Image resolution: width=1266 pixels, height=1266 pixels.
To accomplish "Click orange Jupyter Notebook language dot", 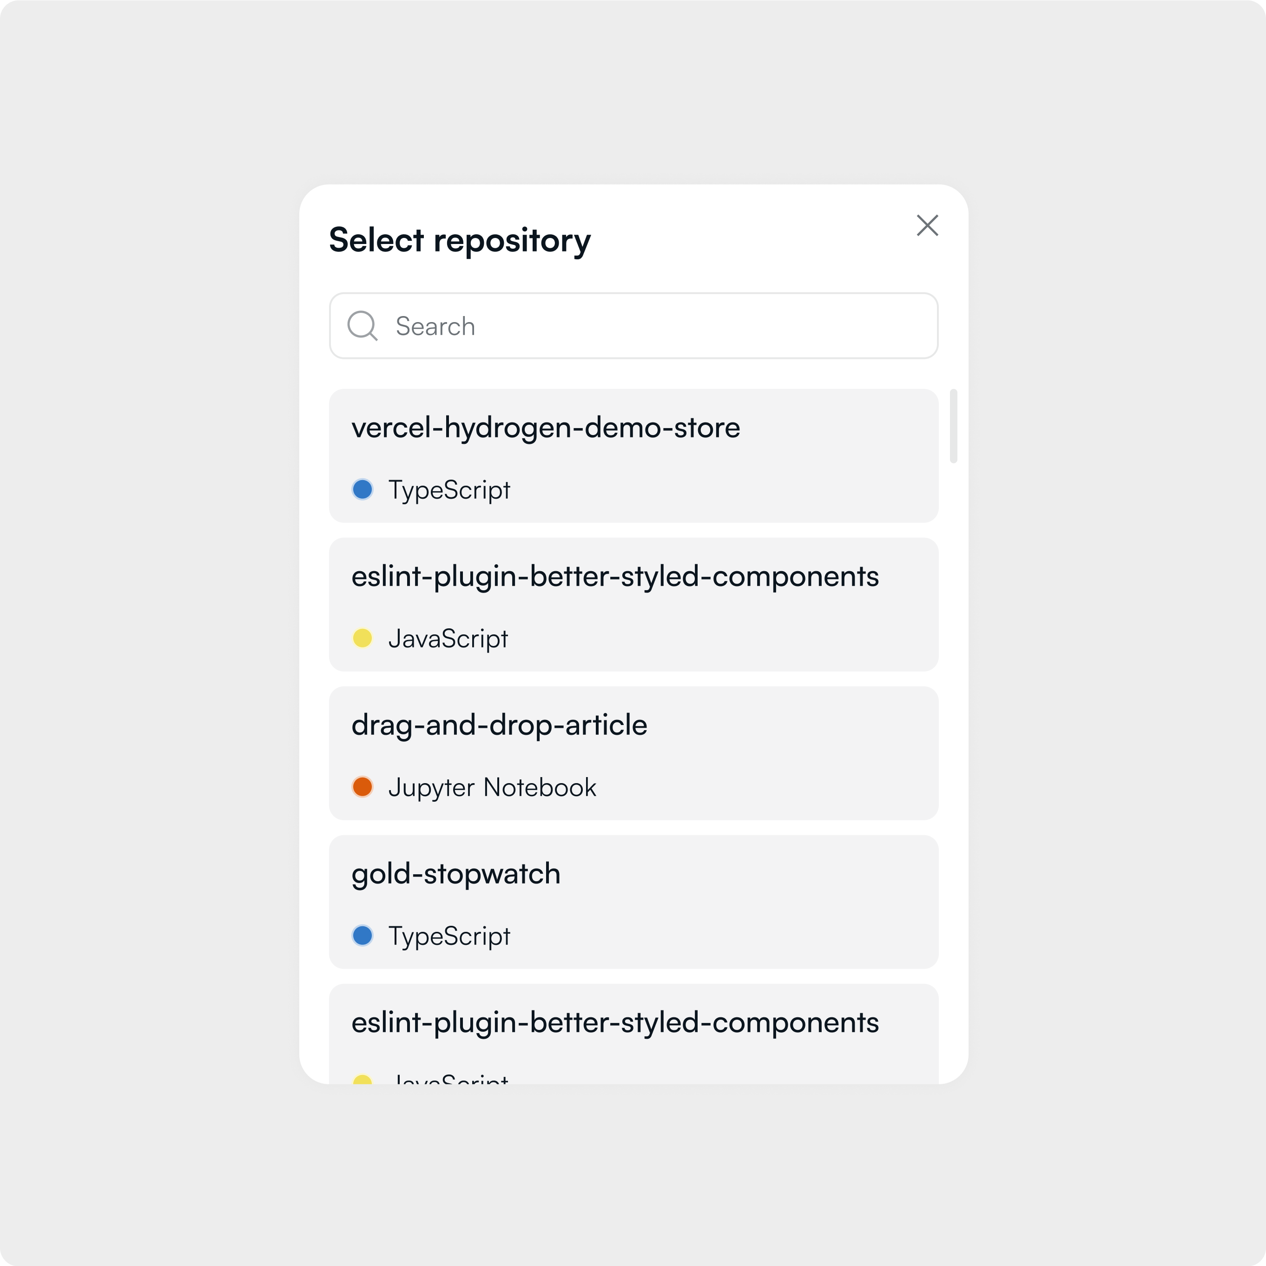I will (x=363, y=787).
